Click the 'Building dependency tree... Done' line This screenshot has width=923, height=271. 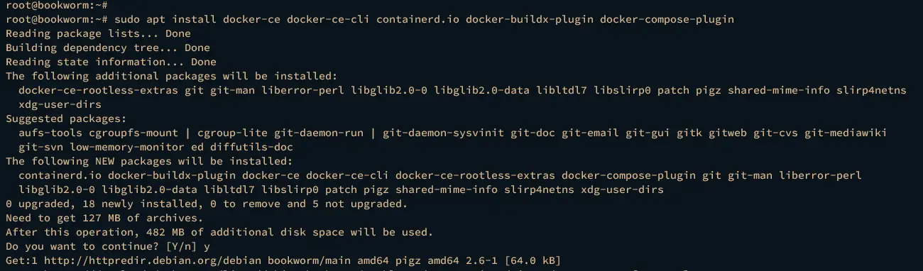108,48
